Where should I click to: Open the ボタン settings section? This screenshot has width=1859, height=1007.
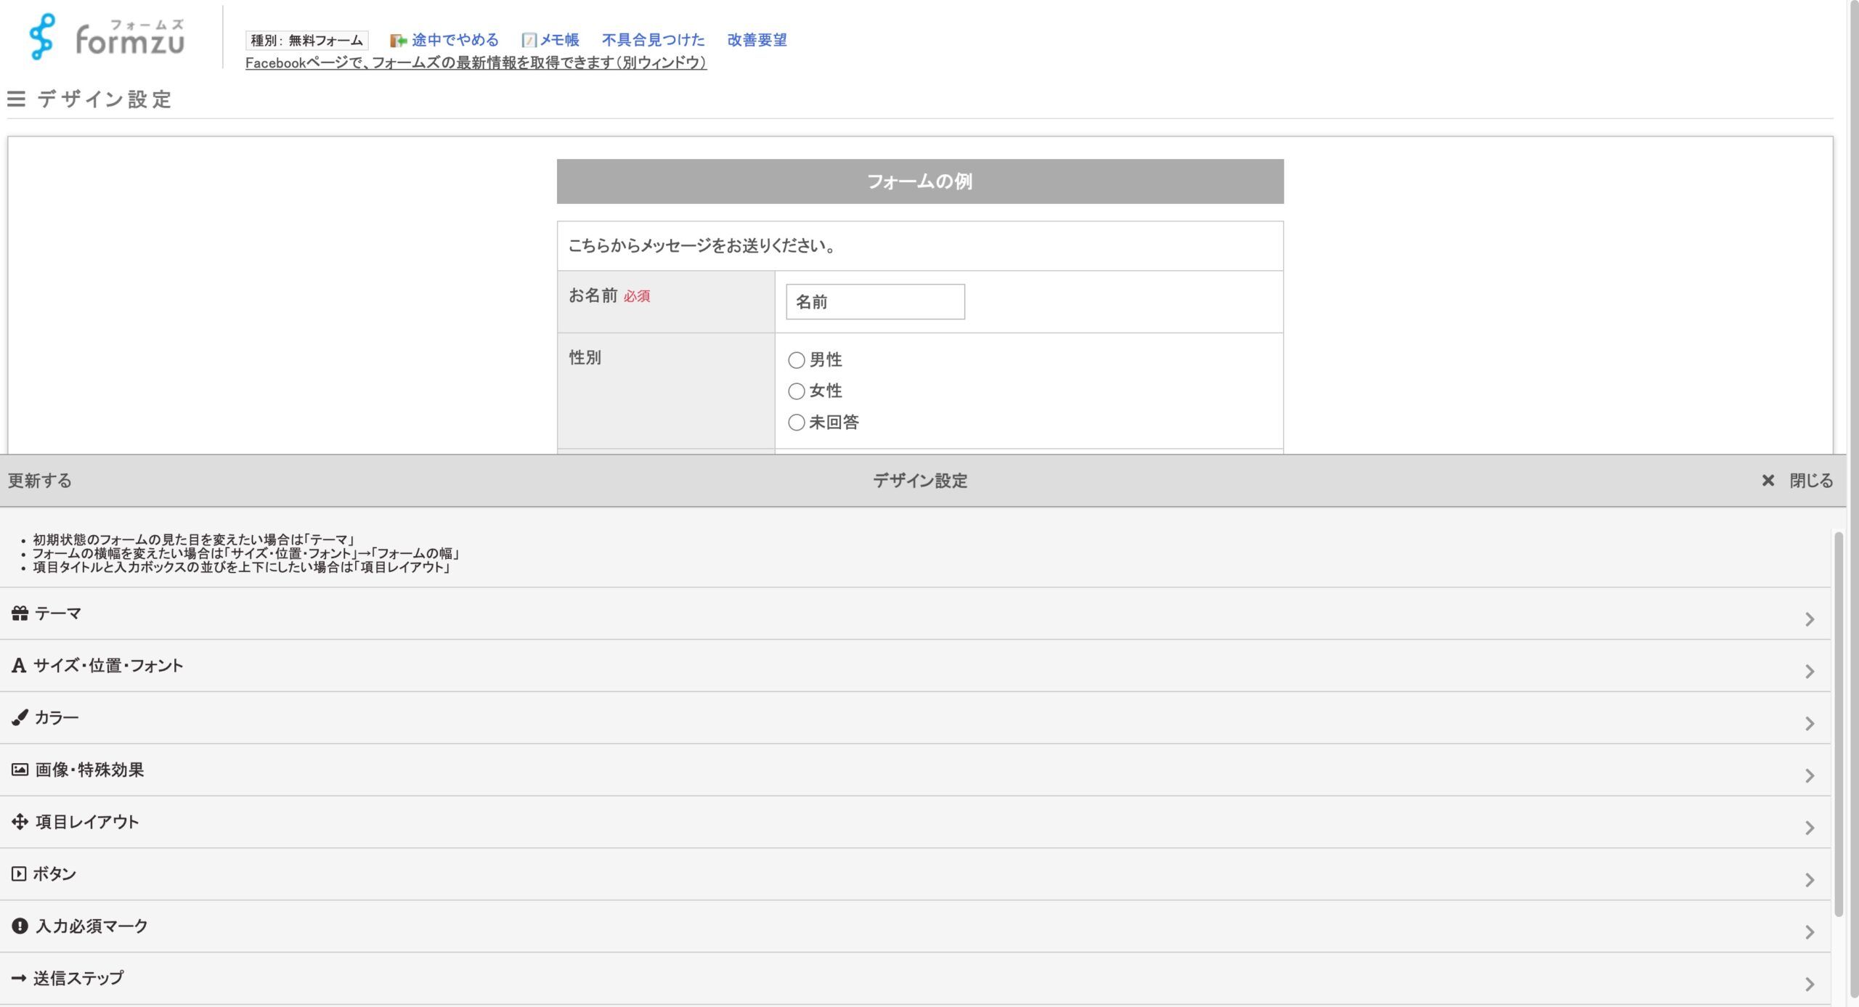(1810, 881)
